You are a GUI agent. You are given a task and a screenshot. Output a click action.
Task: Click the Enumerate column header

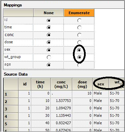[x=79, y=13]
